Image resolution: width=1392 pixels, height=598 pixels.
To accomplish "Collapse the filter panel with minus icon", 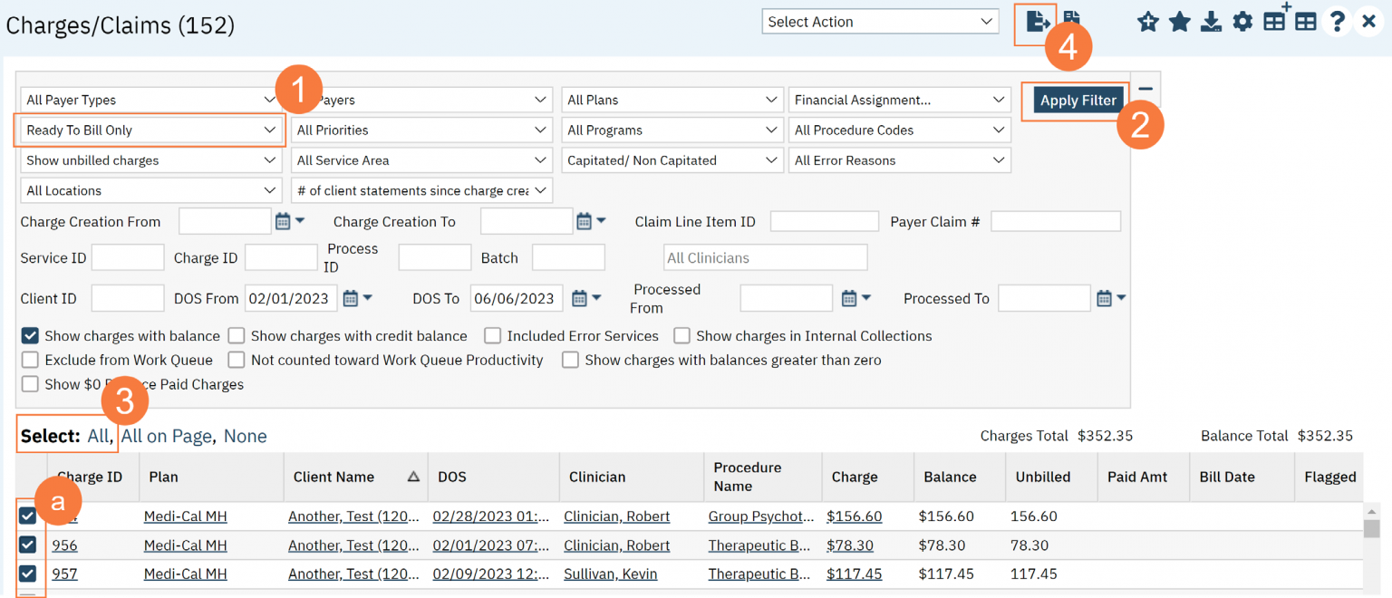I will coord(1145,89).
